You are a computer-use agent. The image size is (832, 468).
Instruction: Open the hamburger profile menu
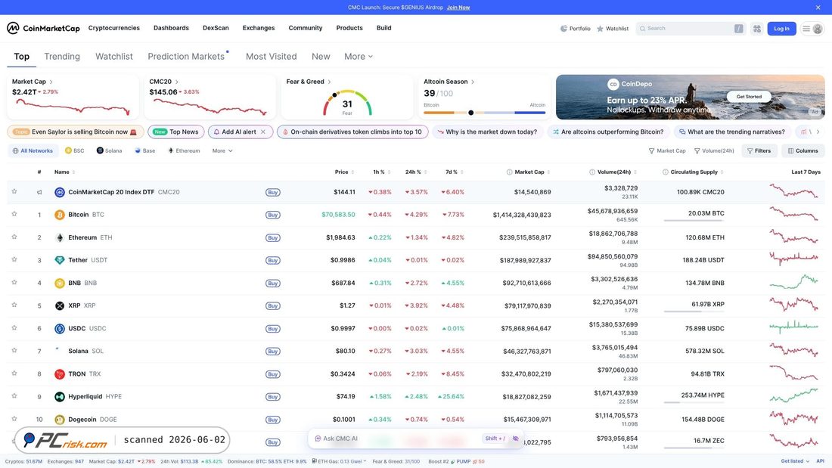tap(812, 29)
